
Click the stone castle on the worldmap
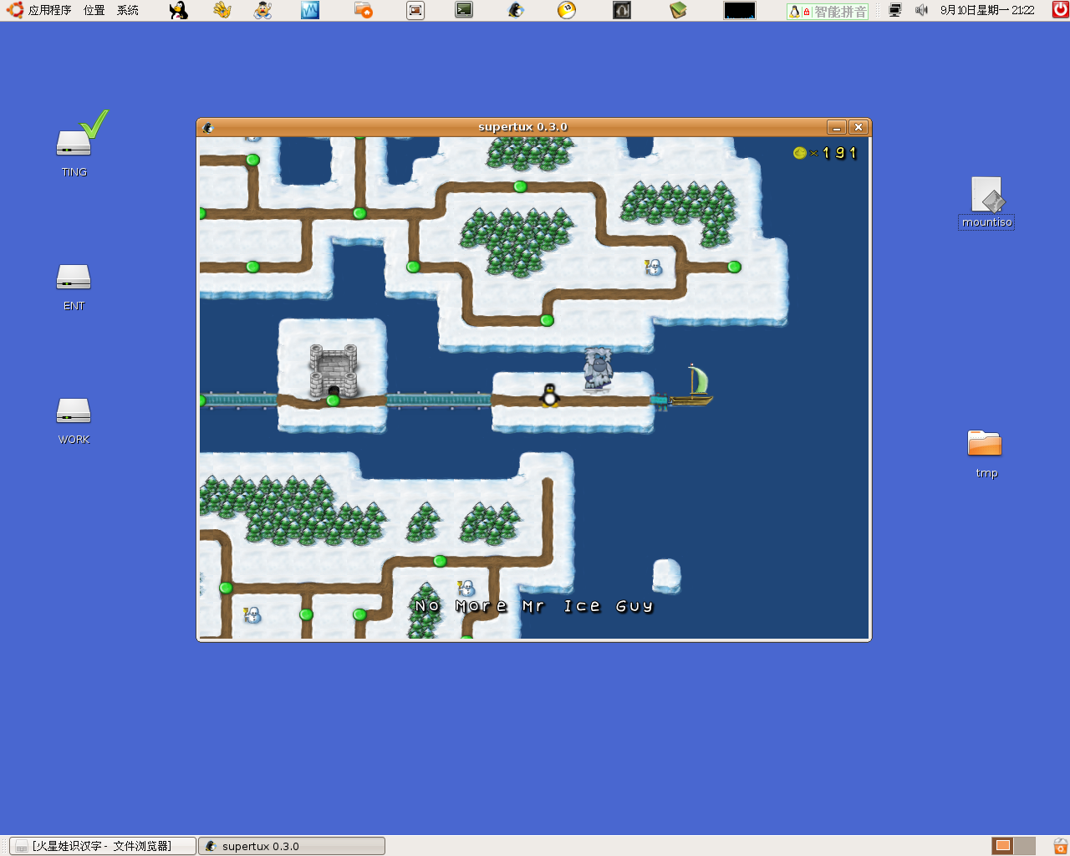pyautogui.click(x=334, y=370)
